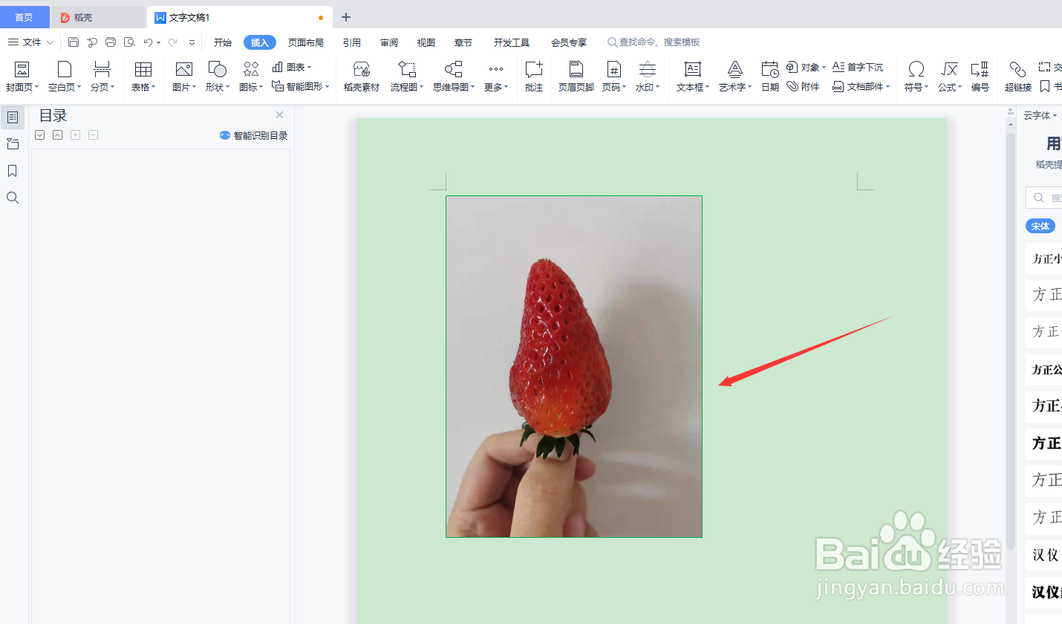Switch to the 引用 ribbon tab
Screen dimensions: 1062x624
352,42
